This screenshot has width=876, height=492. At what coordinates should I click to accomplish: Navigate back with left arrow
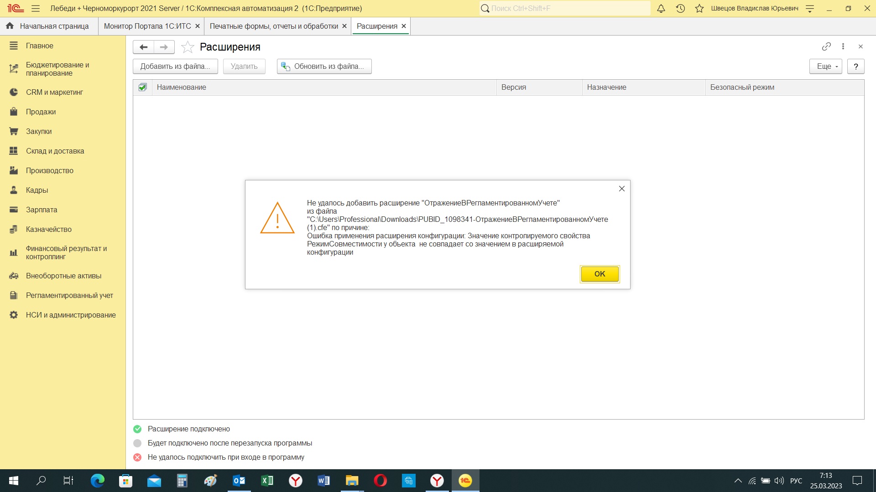[x=143, y=47]
